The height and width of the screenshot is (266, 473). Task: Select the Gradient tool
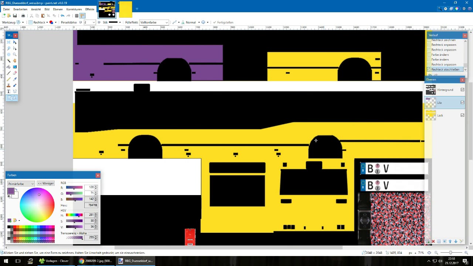15,67
